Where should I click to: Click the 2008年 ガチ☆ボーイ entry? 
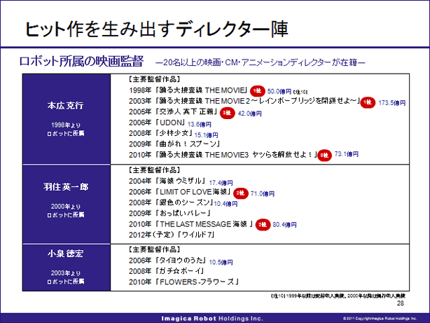[x=167, y=271]
